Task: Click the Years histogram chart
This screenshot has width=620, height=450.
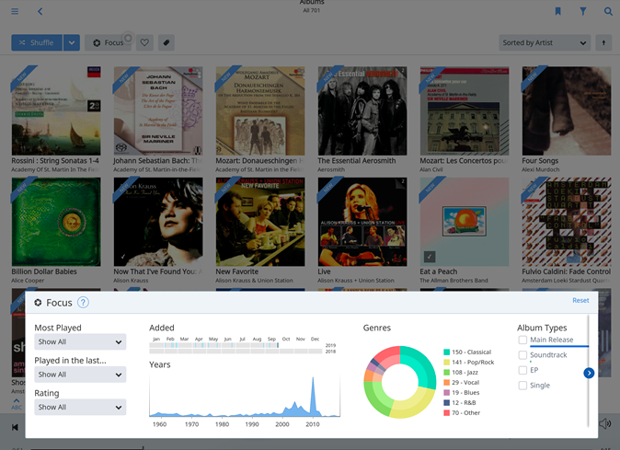Action: point(245,395)
